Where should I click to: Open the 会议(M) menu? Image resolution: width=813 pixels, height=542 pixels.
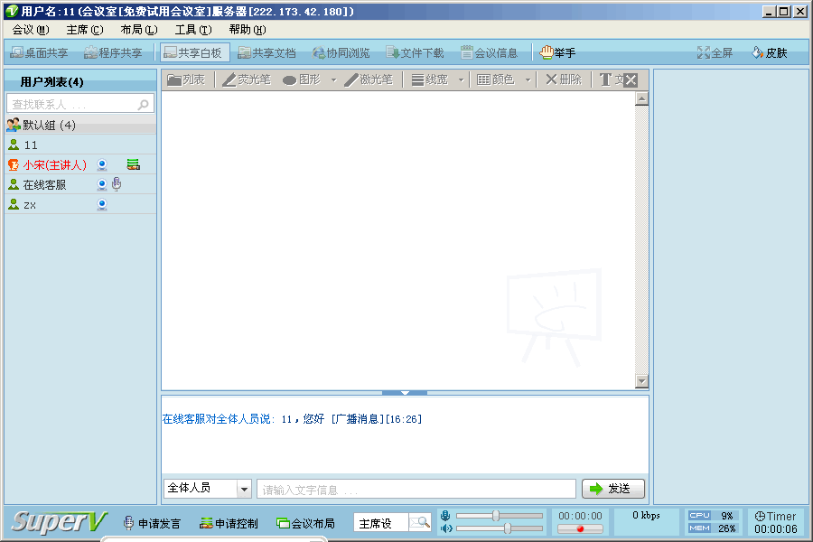coord(31,30)
